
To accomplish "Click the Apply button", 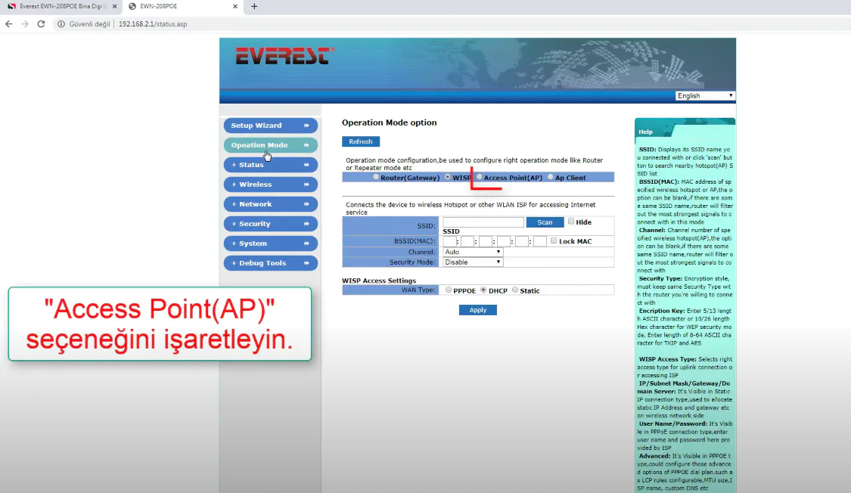I will pyautogui.click(x=477, y=310).
